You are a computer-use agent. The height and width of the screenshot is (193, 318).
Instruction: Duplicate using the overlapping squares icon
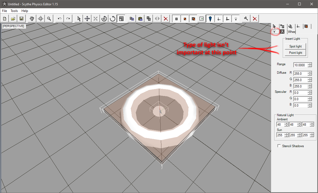pos(149,19)
